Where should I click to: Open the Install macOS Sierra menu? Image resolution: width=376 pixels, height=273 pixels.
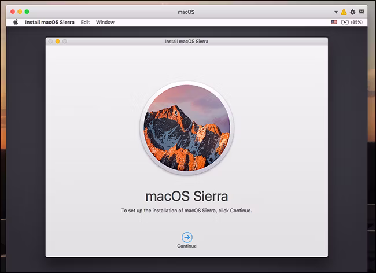point(50,23)
